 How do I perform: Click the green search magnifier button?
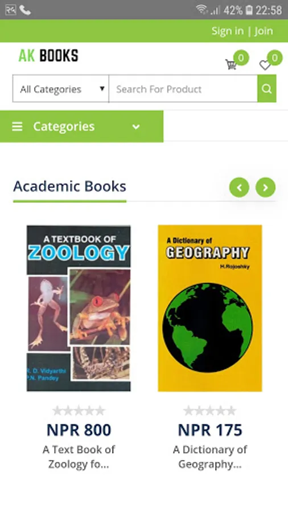tap(267, 89)
